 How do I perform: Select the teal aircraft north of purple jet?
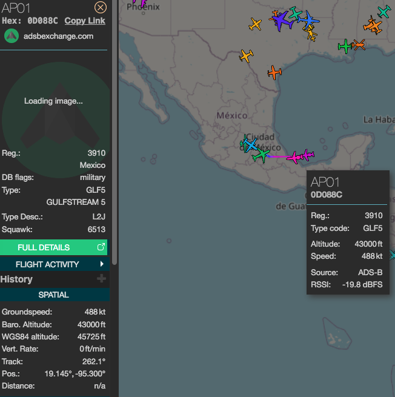[295, 13]
